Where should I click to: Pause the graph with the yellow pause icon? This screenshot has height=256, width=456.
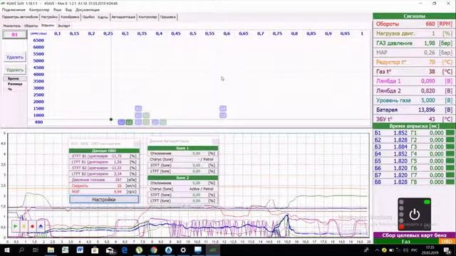click(24, 226)
